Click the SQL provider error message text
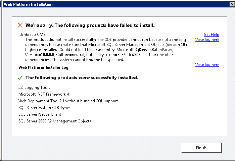 coord(107,50)
